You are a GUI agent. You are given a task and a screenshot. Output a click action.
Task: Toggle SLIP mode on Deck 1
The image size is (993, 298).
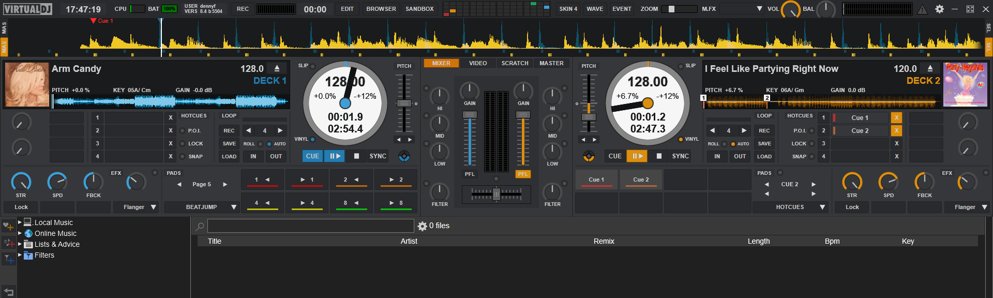pos(313,66)
